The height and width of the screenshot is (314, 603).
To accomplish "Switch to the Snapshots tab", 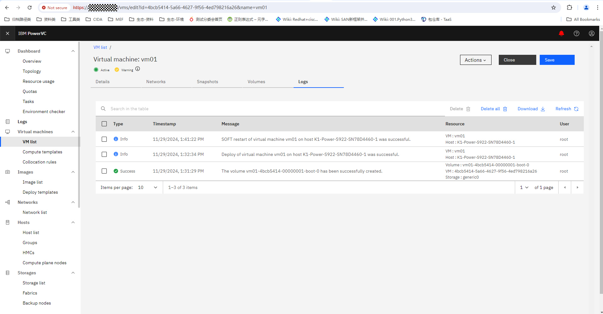I will coord(217,82).
